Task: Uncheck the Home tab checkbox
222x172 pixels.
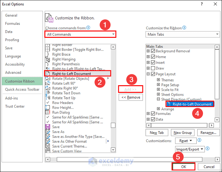Action: pos(153,57)
